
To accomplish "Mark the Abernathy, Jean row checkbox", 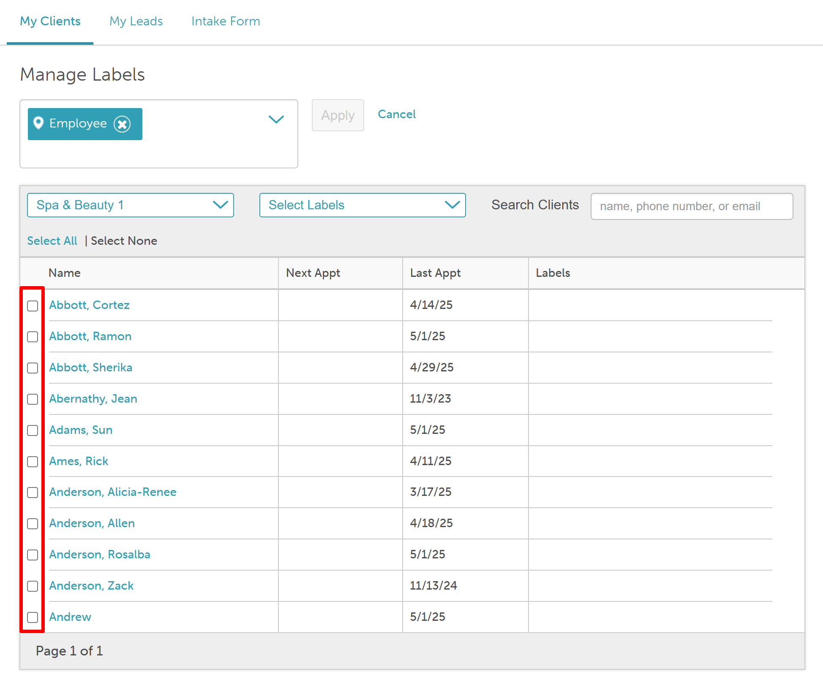I will coord(33,399).
